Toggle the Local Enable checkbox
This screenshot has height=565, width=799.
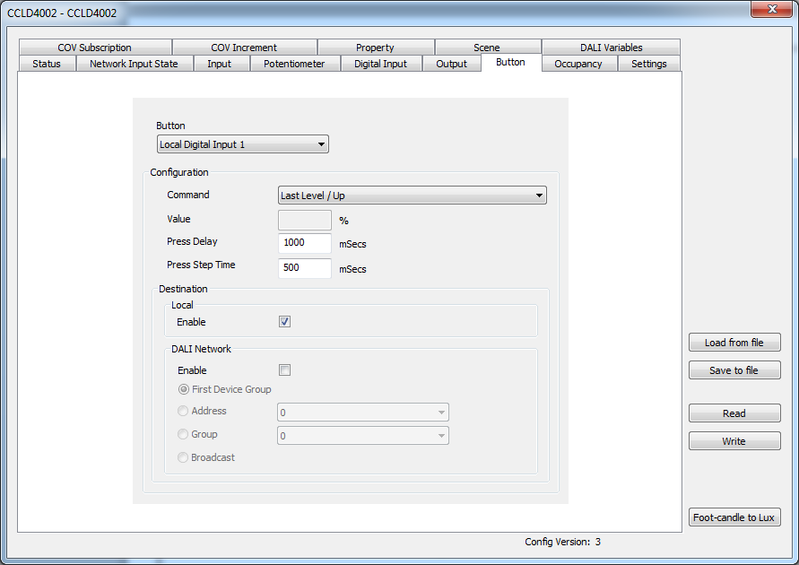(285, 321)
